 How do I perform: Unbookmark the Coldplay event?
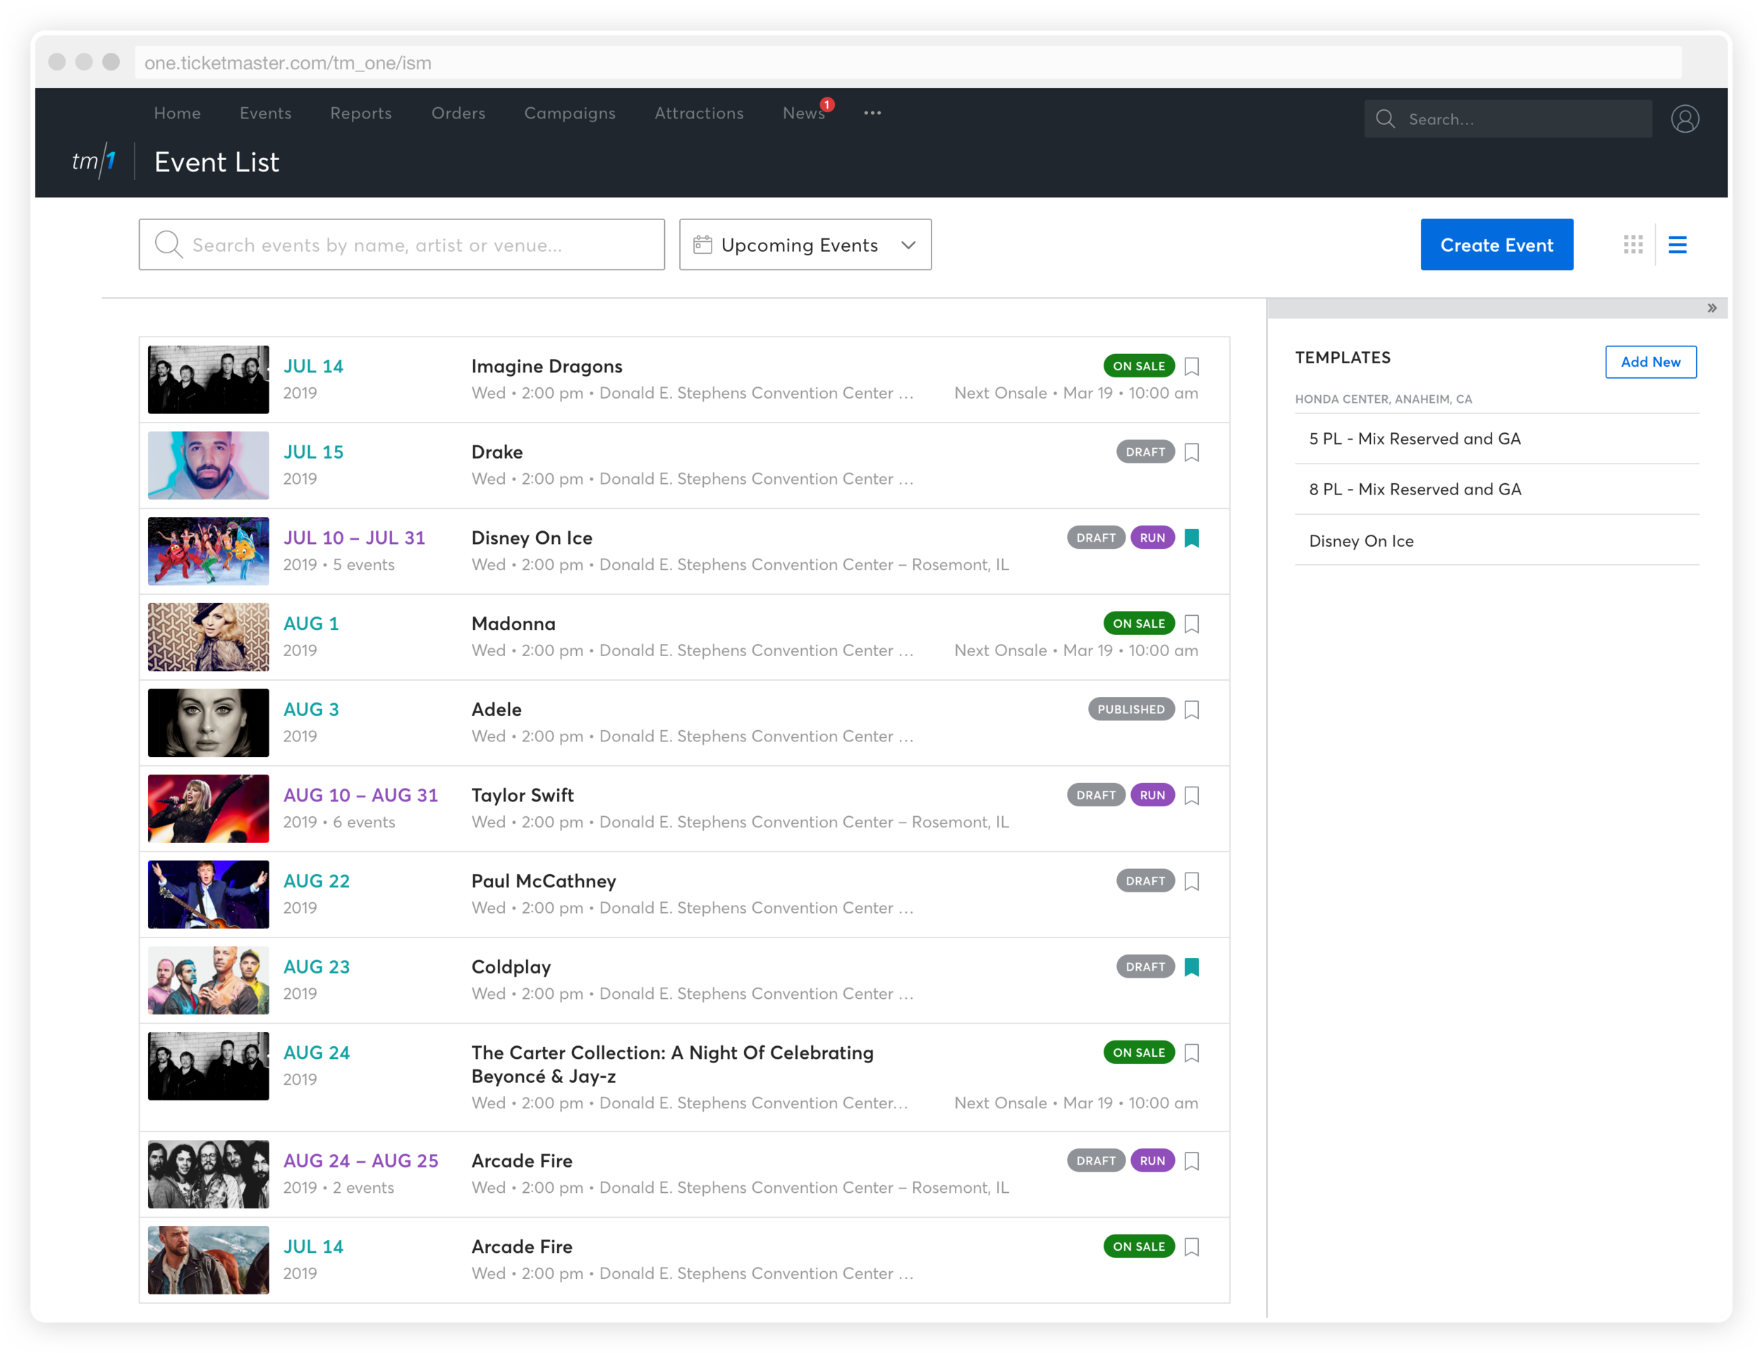tap(1191, 967)
